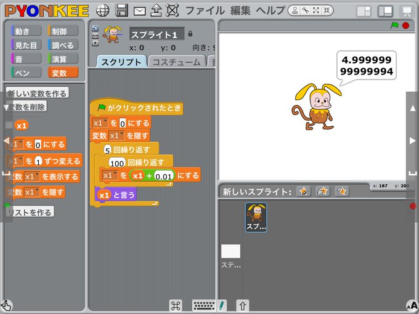Click the hand touch icon at bottom left
419x314 pixels.
[x=6, y=305]
